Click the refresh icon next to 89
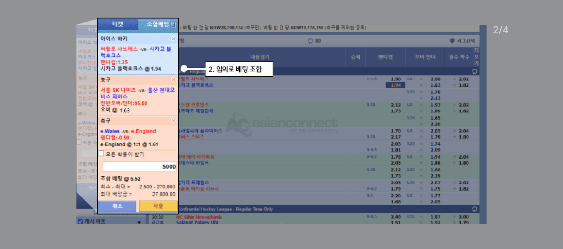563x249 pixels. [x=310, y=41]
